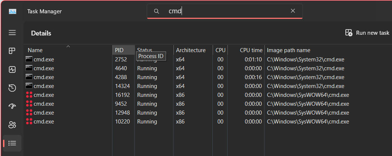This screenshot has height=156, width=392.
Task: Select PID cell 2752
Action: (121, 60)
